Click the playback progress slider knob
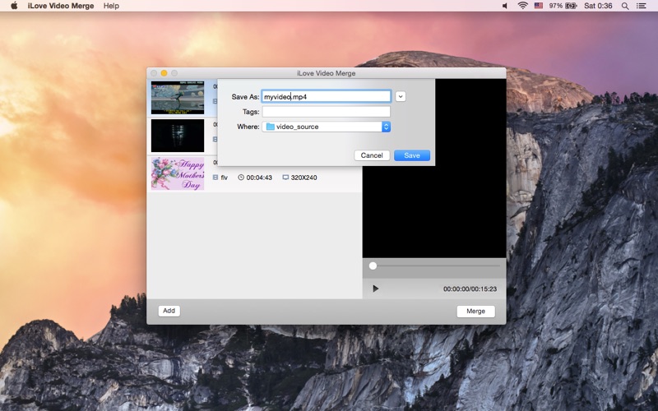This screenshot has height=411, width=658. (373, 266)
